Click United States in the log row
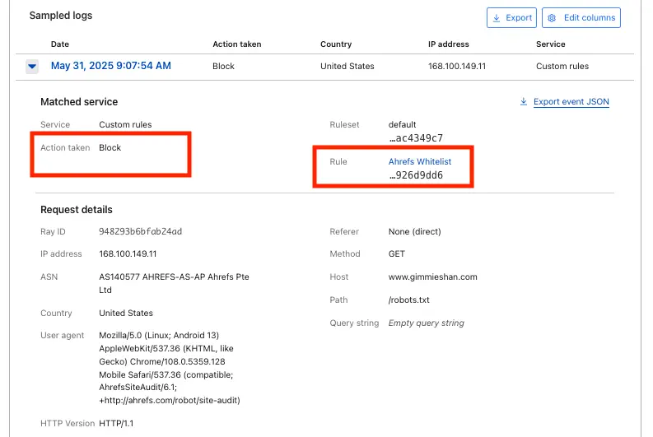 [x=347, y=66]
